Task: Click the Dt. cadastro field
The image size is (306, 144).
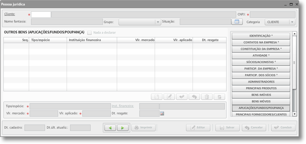Action: pyautogui.click(x=35, y=128)
